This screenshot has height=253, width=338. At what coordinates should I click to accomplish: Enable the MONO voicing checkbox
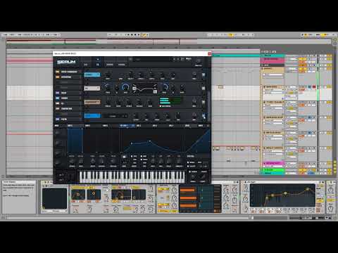coord(188,162)
